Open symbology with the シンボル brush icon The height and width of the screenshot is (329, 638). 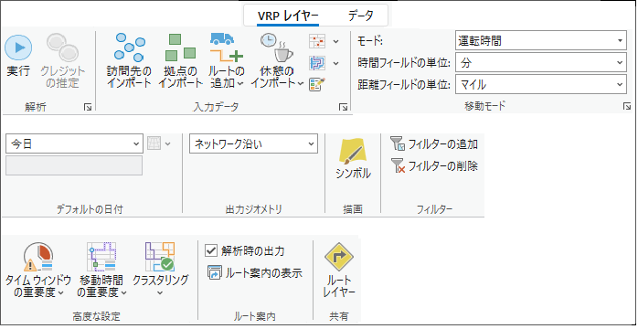(x=353, y=152)
